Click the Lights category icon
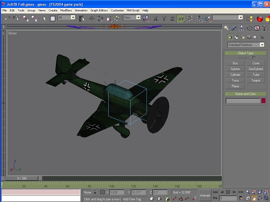Image resolution: width=270 pixels, height=202 pixels. (242, 37)
